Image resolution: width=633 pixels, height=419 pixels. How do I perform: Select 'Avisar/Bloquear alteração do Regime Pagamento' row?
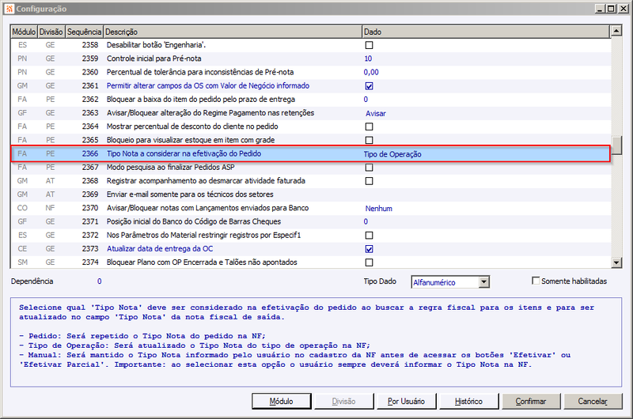[x=310, y=113]
